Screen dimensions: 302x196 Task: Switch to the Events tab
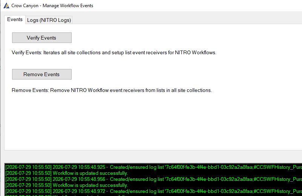(x=15, y=20)
